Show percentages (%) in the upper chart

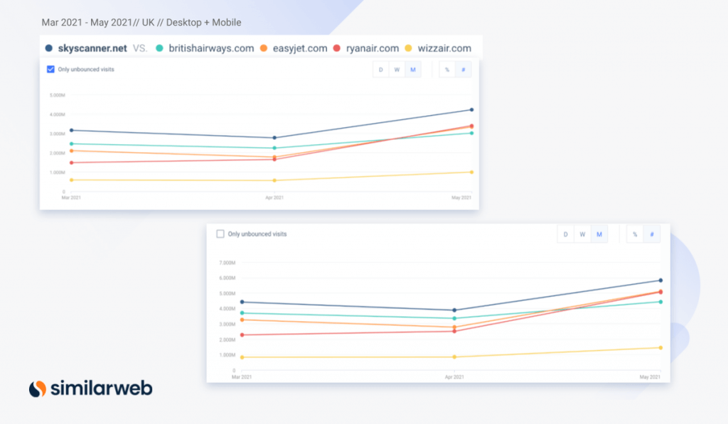[x=447, y=70]
